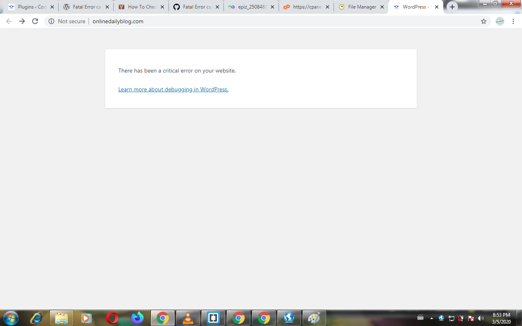This screenshot has width=522, height=326.
Task: Toggle the bookmark star for this page
Action: (x=483, y=21)
